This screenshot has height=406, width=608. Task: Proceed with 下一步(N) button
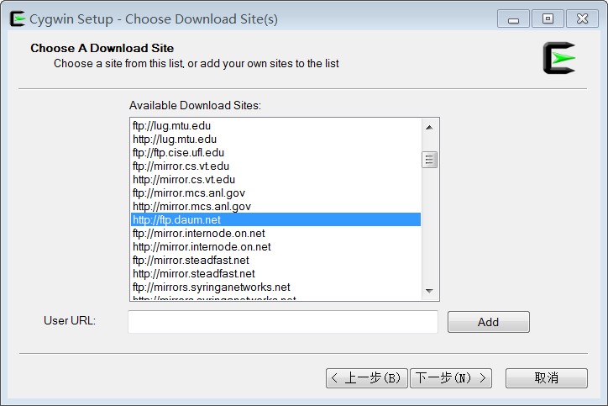[x=451, y=378]
